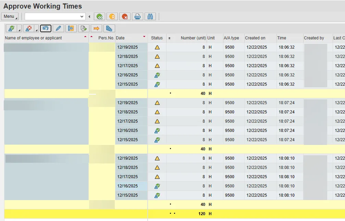Collapse the command field with the left arrow
Screen dimensions: 345x221
(x=89, y=16)
